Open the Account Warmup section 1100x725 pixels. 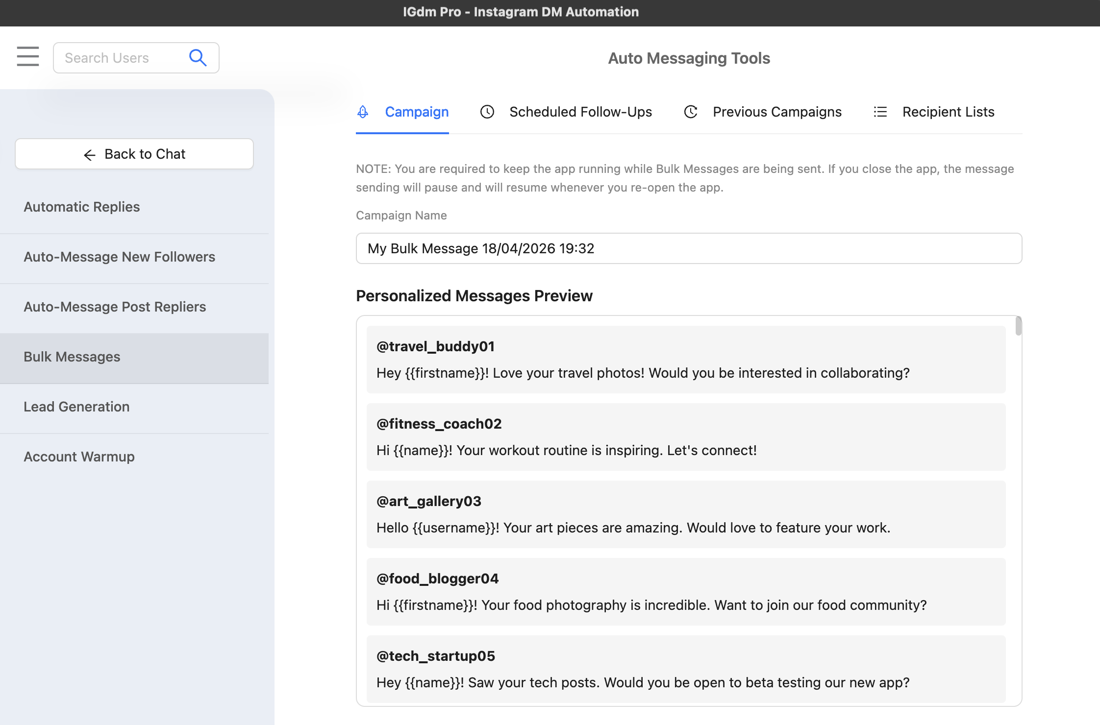tap(79, 457)
